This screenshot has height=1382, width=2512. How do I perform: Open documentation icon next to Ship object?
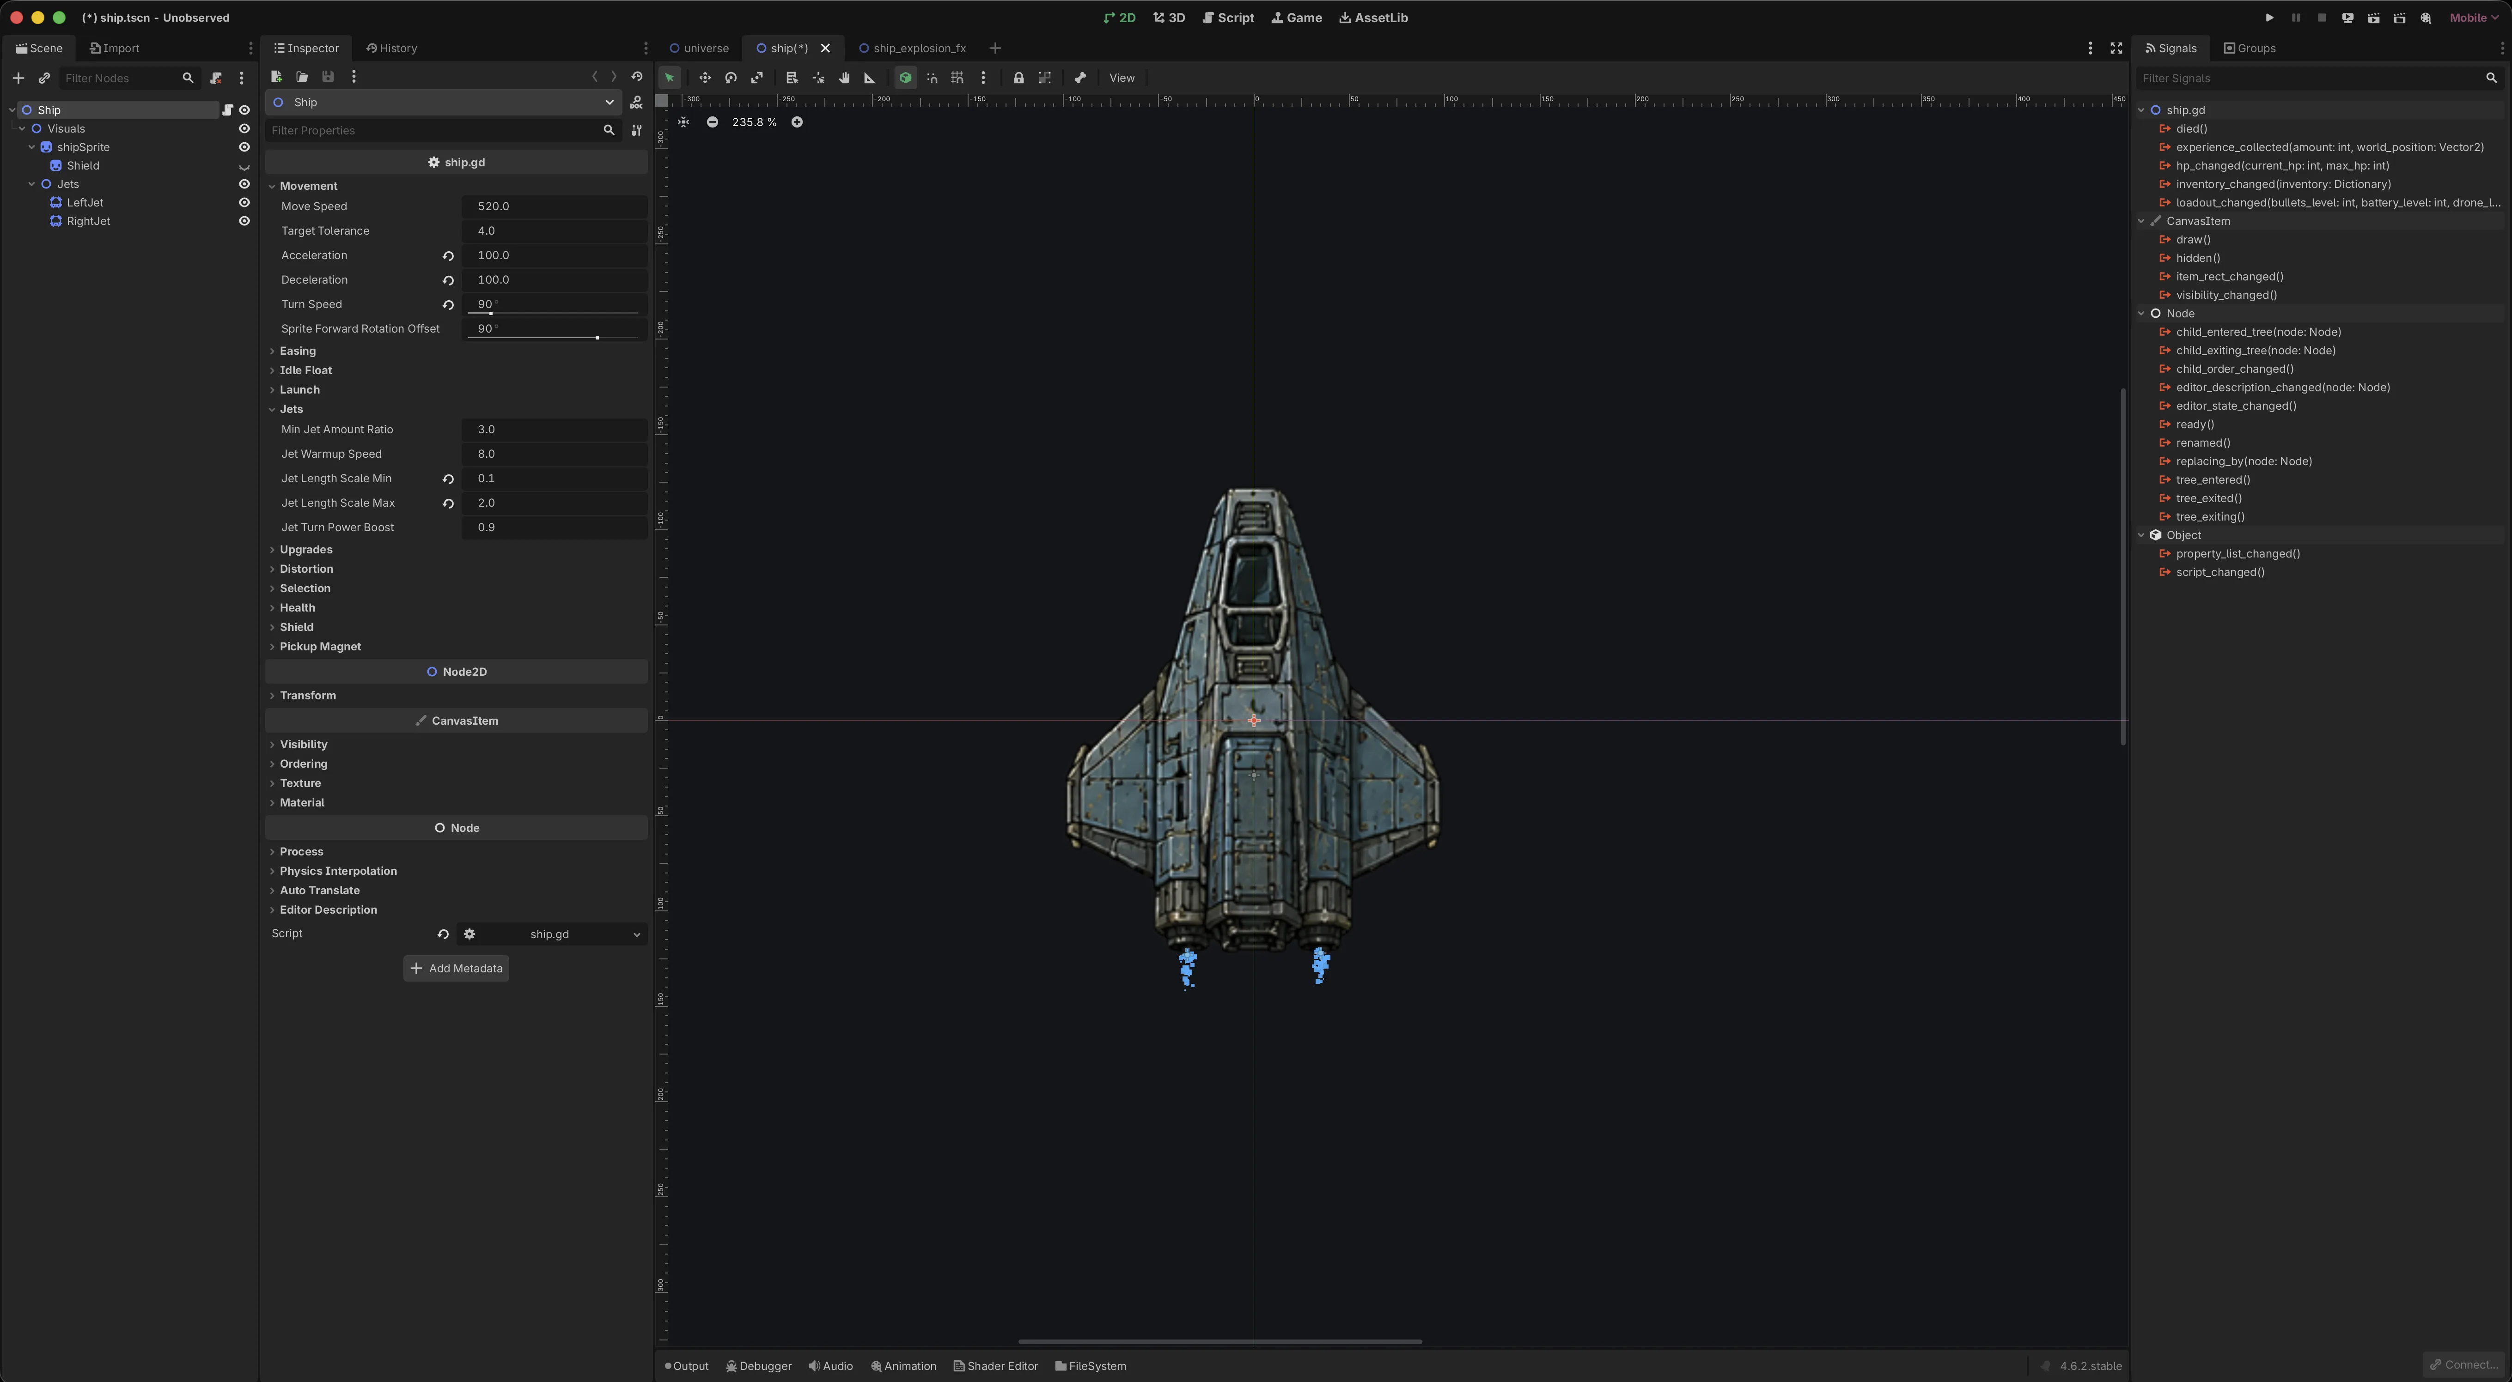click(x=636, y=103)
